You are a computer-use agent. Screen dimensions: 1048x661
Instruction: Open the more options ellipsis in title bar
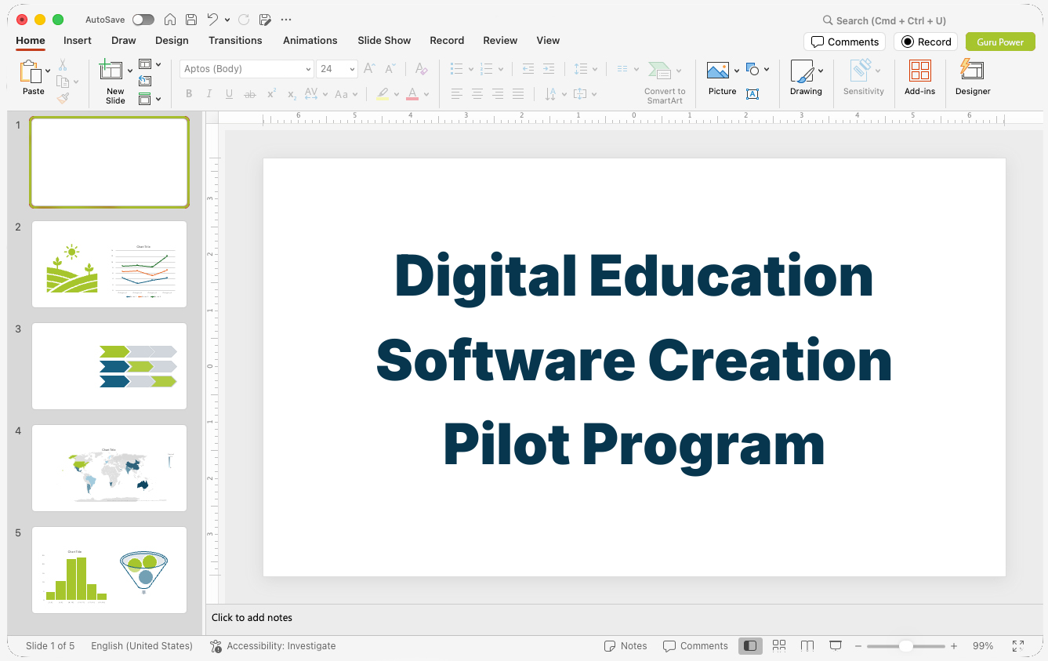[286, 20]
